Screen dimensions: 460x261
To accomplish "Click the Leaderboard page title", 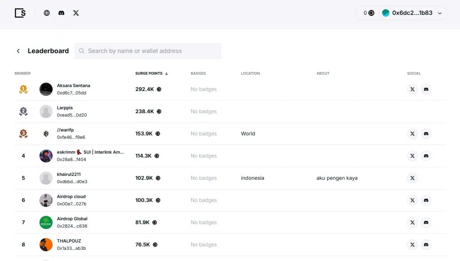I will (x=48, y=51).
